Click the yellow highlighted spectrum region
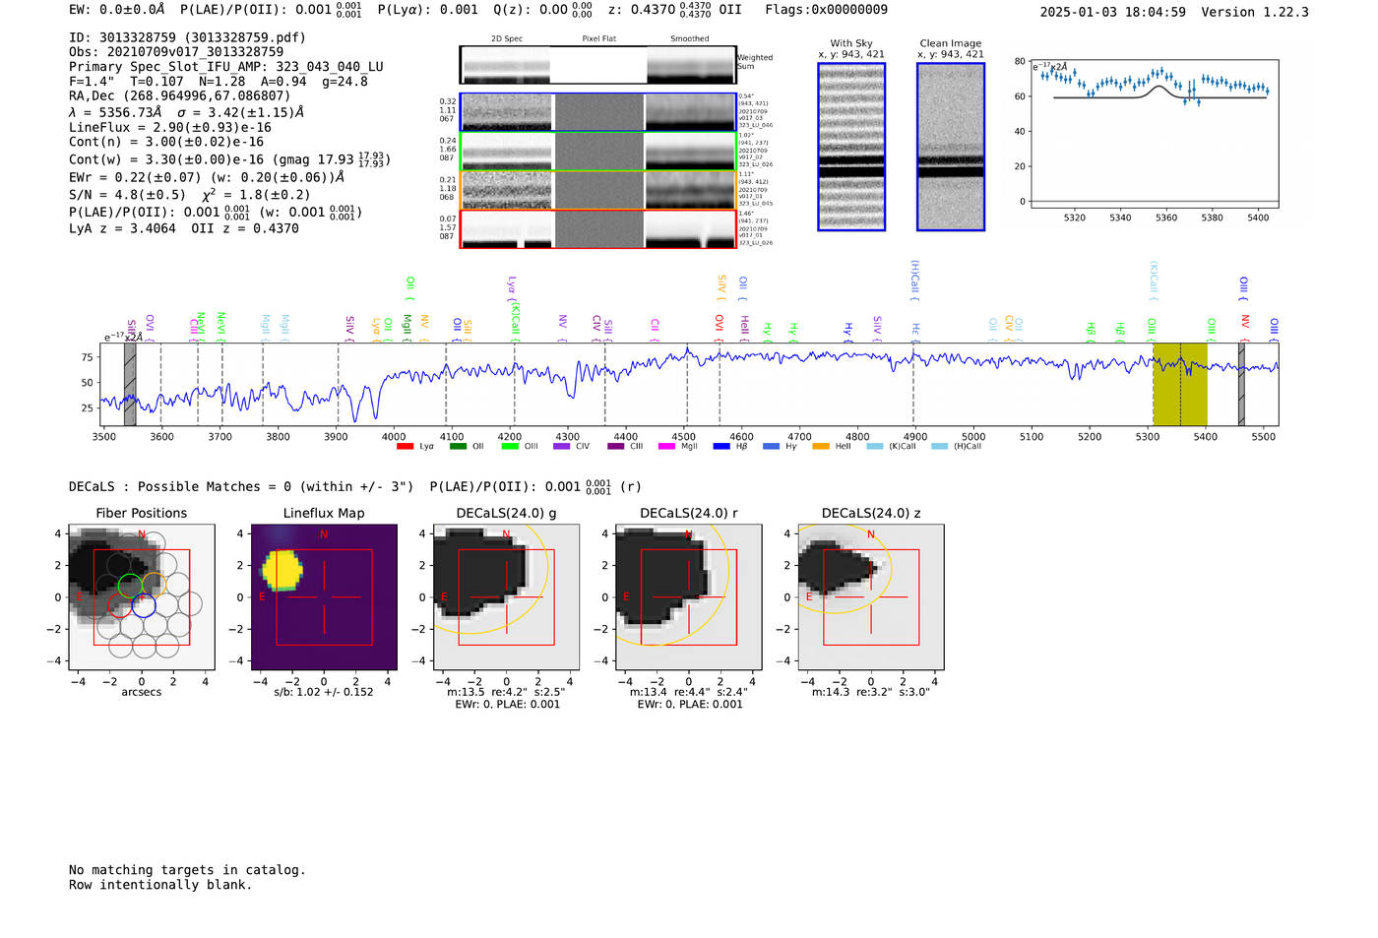 tap(1180, 384)
